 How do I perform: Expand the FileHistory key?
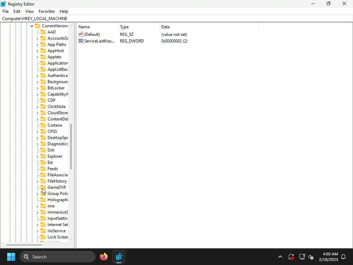tap(37, 181)
